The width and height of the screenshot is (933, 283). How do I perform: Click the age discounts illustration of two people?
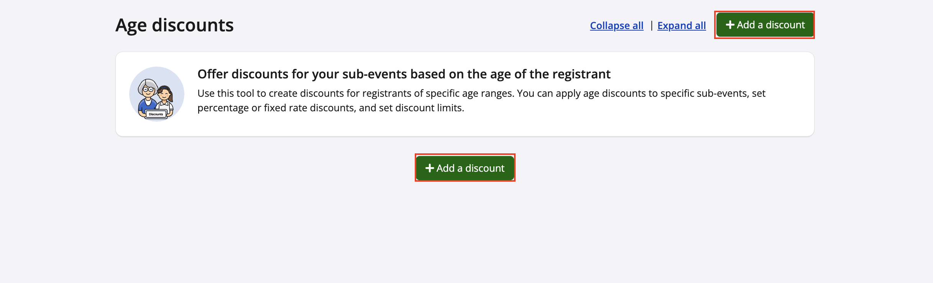156,94
